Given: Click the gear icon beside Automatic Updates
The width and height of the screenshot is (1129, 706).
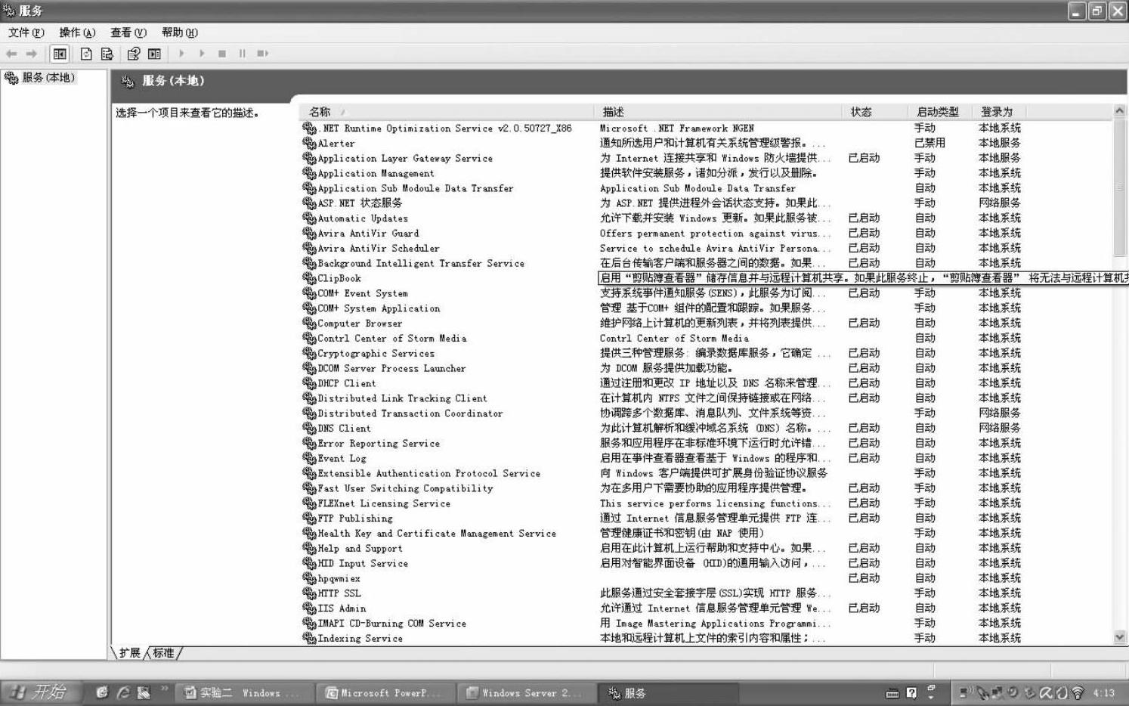Looking at the screenshot, I should coord(309,218).
